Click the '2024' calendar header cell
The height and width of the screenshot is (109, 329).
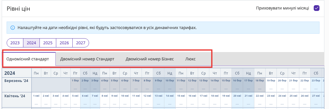[17, 73]
